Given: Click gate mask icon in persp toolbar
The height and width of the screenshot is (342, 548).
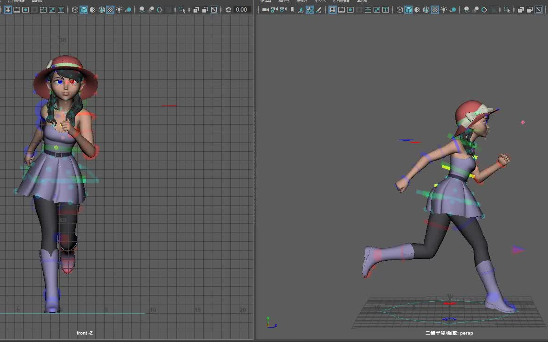Looking at the screenshot, I should point(359,10).
